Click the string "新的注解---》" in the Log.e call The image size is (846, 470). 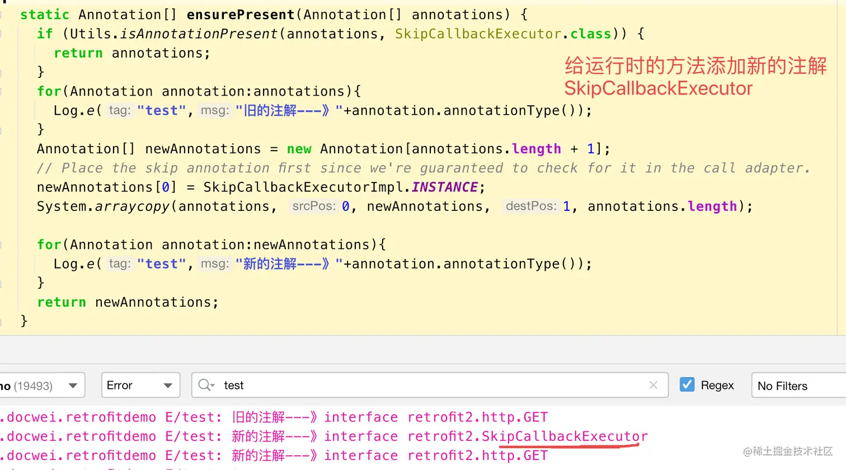tap(289, 264)
